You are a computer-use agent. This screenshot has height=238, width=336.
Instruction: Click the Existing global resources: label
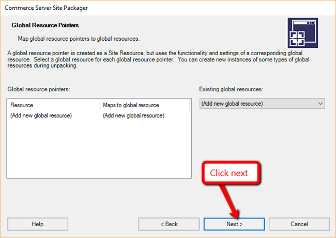(231, 89)
